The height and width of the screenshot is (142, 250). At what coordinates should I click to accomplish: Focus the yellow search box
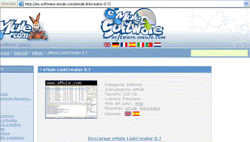pyautogui.click(x=219, y=53)
